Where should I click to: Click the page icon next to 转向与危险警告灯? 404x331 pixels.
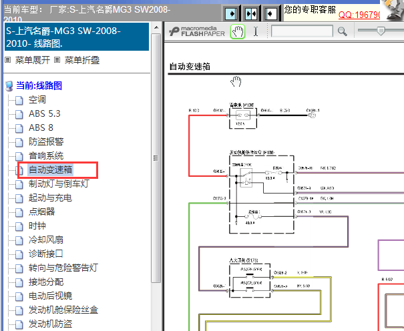point(19,268)
